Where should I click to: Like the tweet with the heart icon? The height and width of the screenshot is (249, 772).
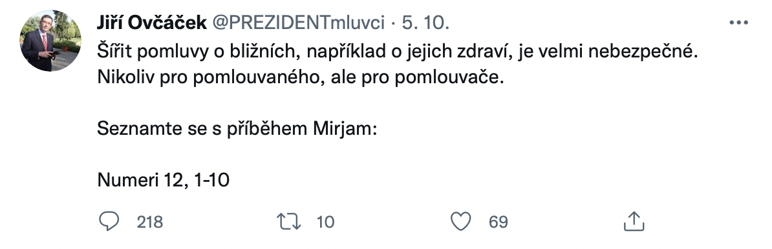pos(461,221)
